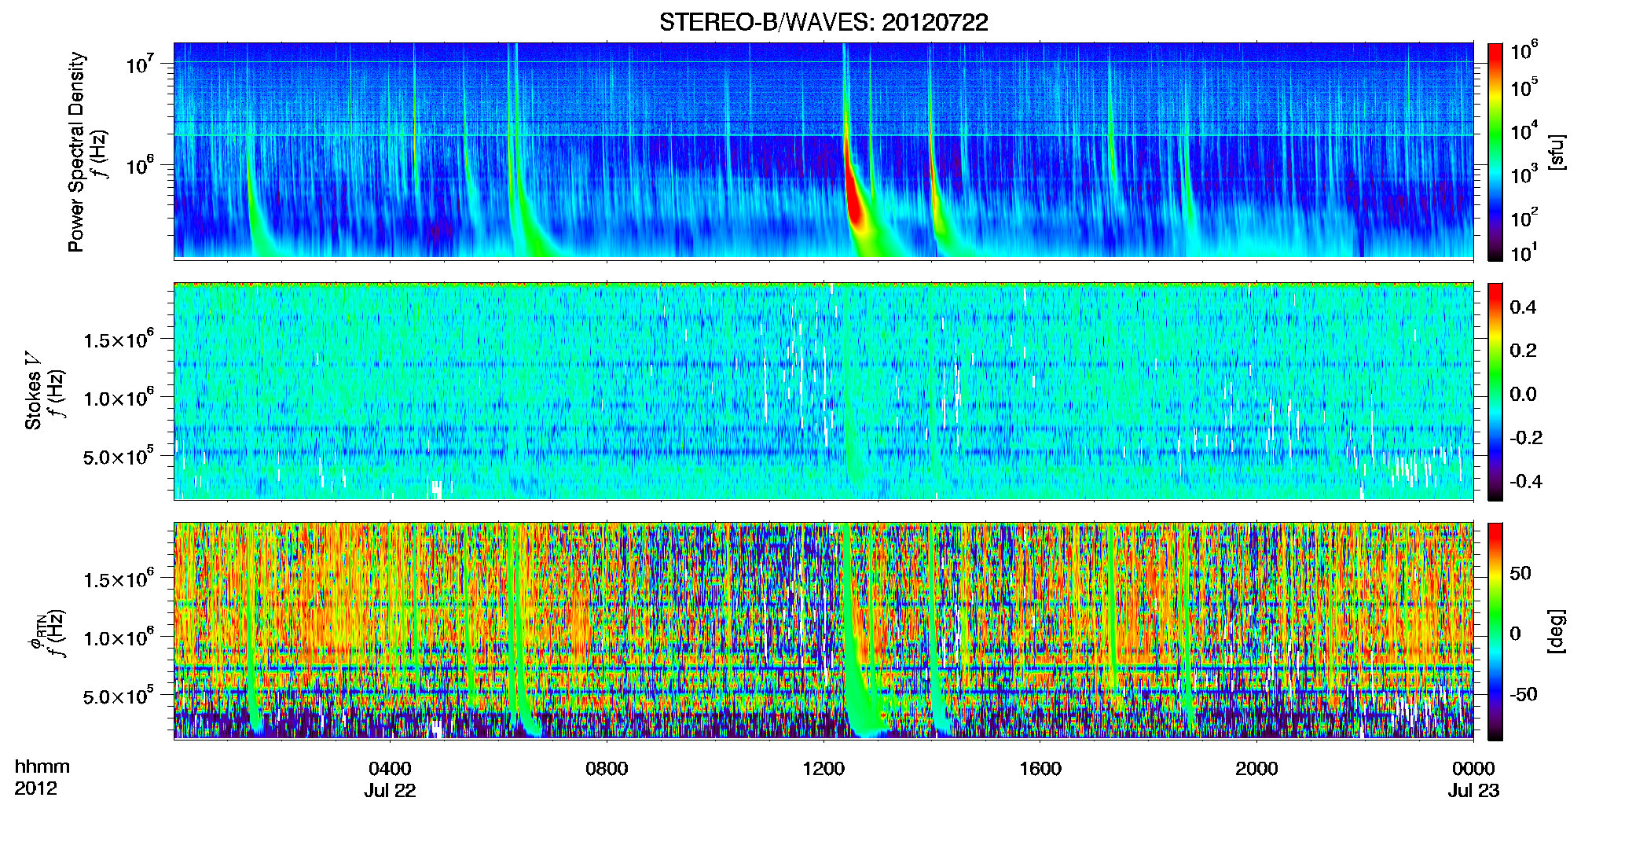Viewport: 1647px width, 849px height.
Task: Click the 10^3 label on sfu color bar
Action: point(1524,175)
